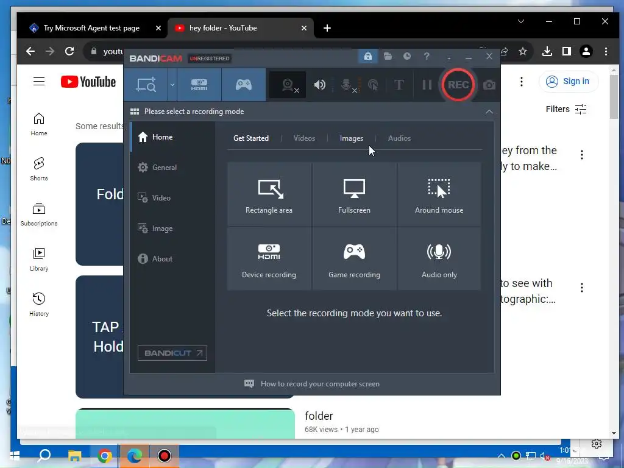Open Chrome tab search dropdown chevron
The height and width of the screenshot is (468, 624).
tap(521, 21)
